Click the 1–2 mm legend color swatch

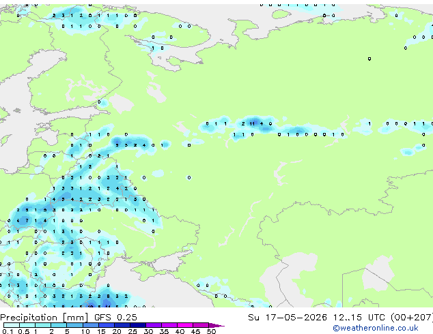click(x=43, y=325)
